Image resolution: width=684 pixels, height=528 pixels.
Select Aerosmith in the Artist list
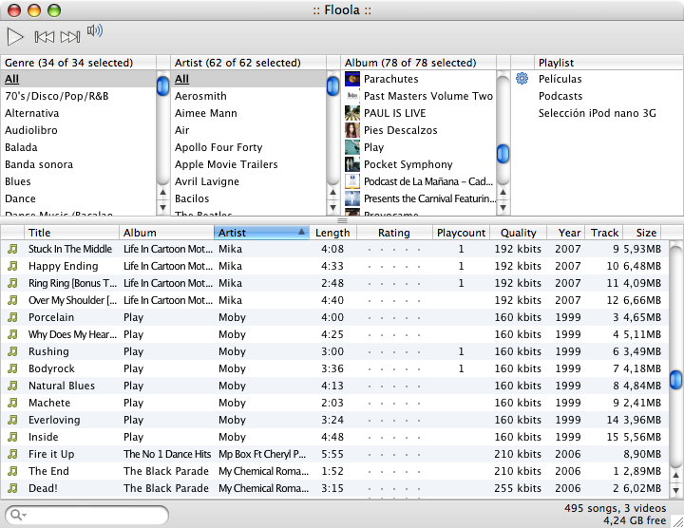(x=249, y=96)
